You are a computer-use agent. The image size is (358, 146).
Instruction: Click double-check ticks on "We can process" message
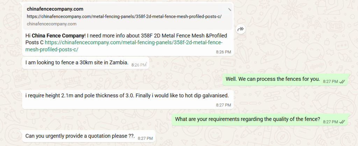point(342,81)
